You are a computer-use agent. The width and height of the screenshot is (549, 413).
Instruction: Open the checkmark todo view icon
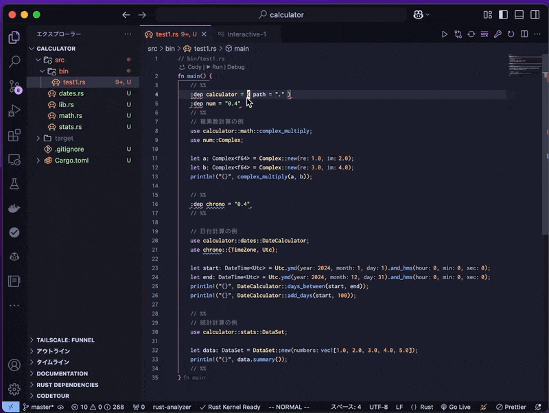(x=14, y=233)
